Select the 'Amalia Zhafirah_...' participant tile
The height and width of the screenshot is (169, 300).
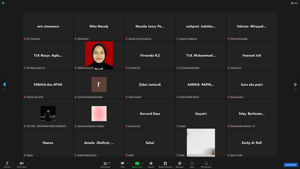pos(99,143)
